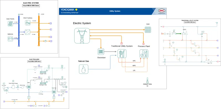Click the converter icon below the Fuel Cell

[x=54, y=97]
